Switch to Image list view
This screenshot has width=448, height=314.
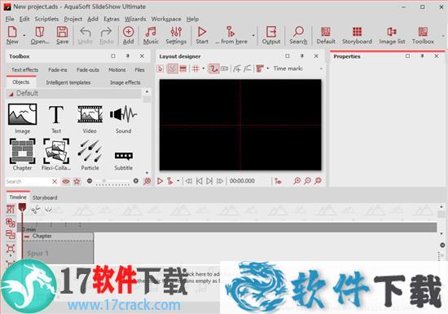click(392, 35)
